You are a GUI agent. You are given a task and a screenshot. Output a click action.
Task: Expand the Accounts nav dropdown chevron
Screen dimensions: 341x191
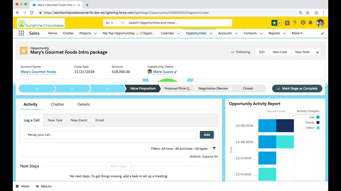click(236, 33)
